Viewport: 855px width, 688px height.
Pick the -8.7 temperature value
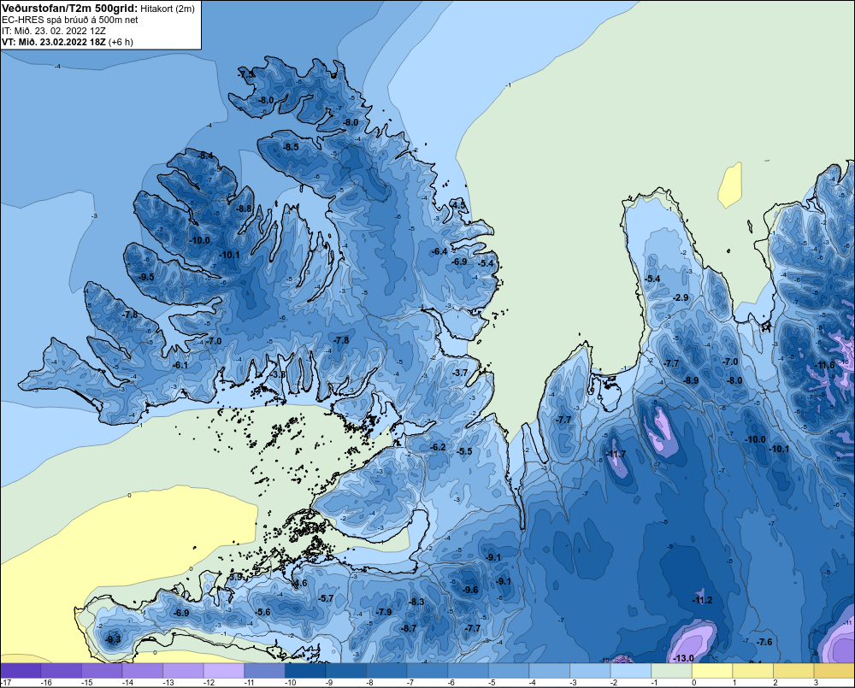(x=409, y=628)
